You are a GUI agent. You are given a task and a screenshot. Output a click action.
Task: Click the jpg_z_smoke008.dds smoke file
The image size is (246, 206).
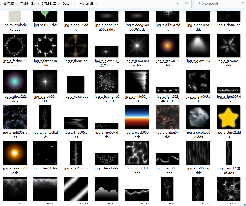coord(198,117)
